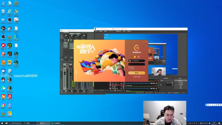Open the scene transition type dropdown
The height and width of the screenshot is (125, 222).
[x=167, y=81]
